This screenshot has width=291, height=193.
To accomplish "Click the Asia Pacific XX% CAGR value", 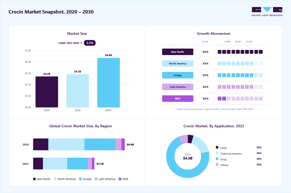I will tap(206, 52).
